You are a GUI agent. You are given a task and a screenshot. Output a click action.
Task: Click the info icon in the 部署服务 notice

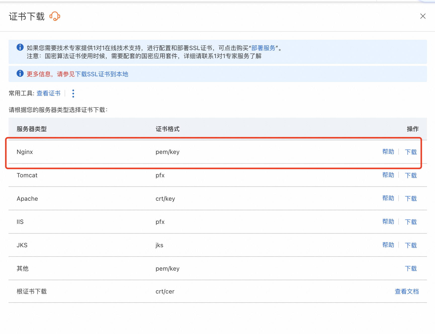coord(20,47)
